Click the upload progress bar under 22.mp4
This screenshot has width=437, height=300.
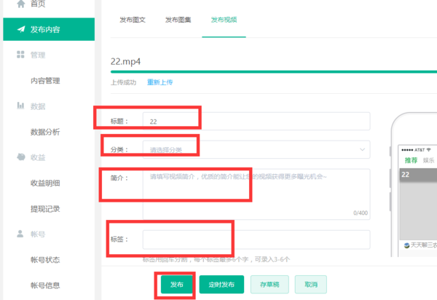tap(274, 72)
